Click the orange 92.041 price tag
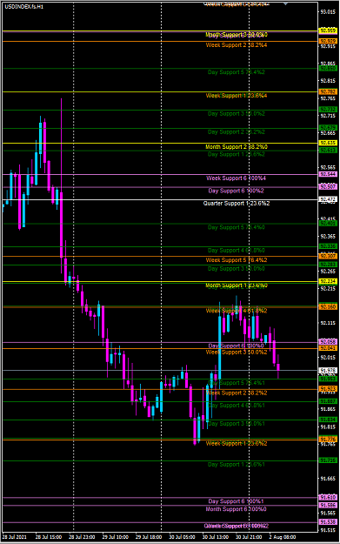 [328, 348]
